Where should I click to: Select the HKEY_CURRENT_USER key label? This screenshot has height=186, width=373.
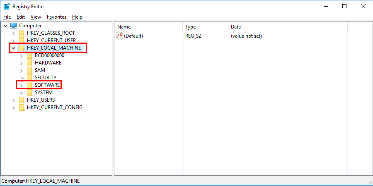coord(51,41)
